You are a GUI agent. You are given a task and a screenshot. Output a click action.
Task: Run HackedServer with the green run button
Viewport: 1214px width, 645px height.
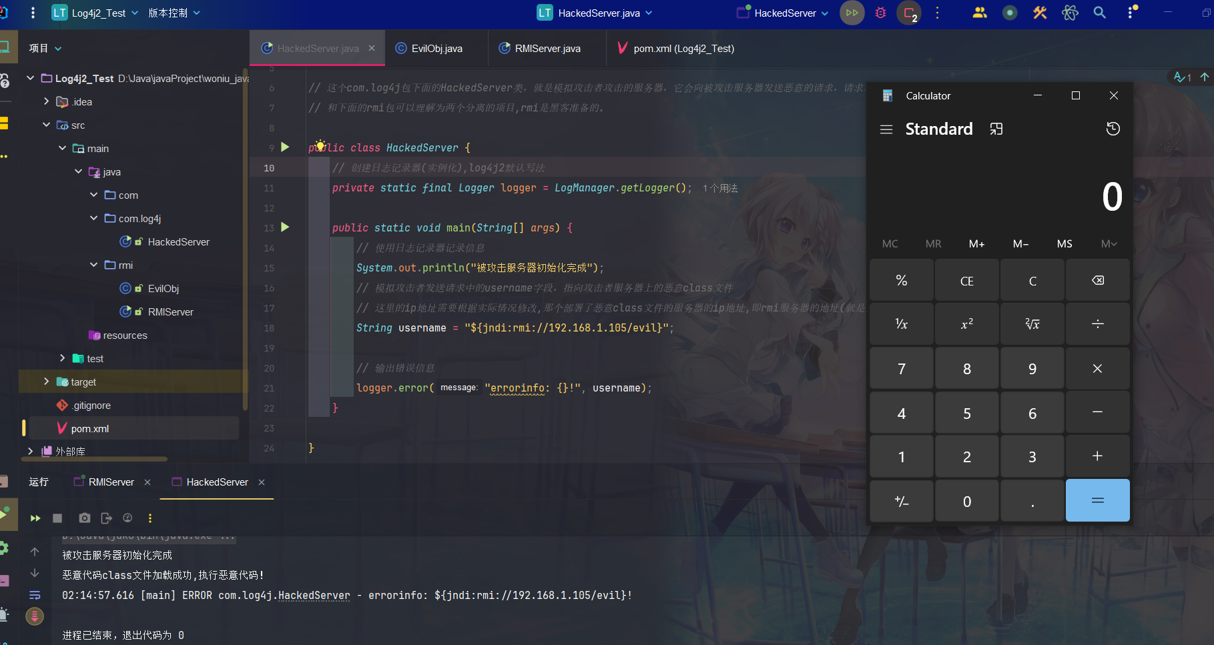click(x=852, y=13)
